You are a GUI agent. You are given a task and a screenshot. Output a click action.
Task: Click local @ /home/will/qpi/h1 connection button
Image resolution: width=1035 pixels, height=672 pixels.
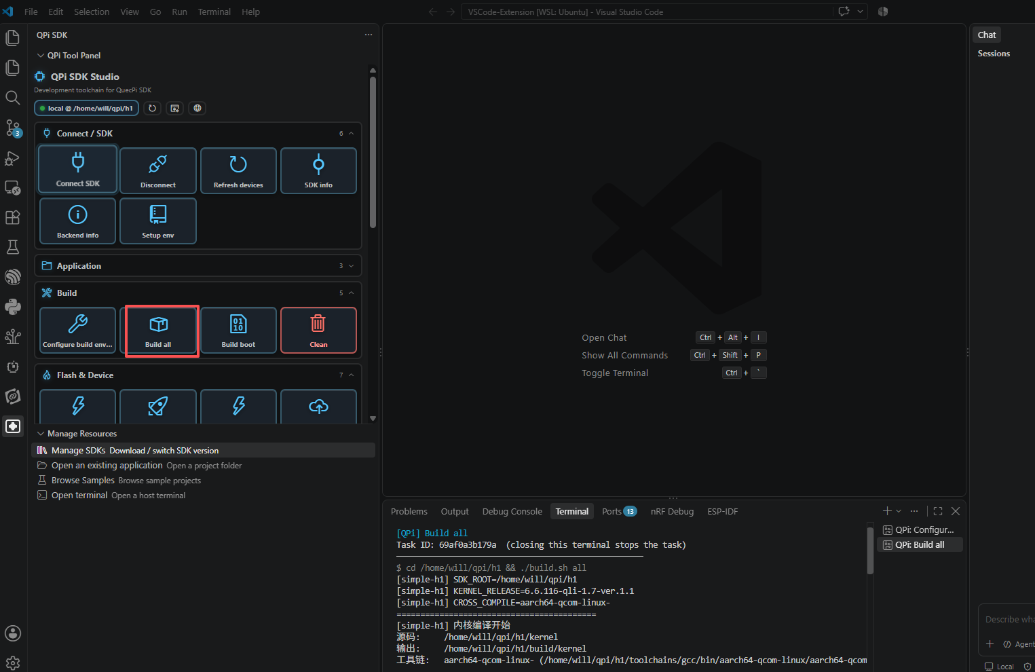click(87, 108)
